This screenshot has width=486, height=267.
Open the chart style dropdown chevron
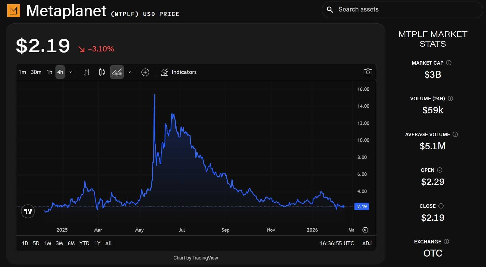click(x=129, y=72)
